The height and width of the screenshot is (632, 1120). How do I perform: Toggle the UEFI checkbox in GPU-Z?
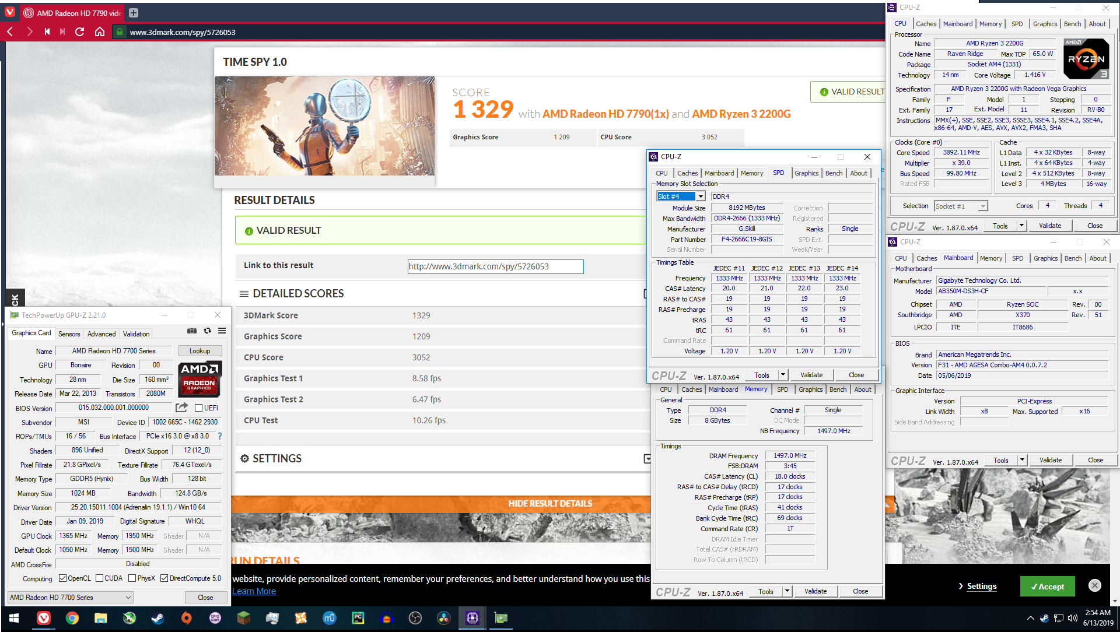(x=198, y=408)
